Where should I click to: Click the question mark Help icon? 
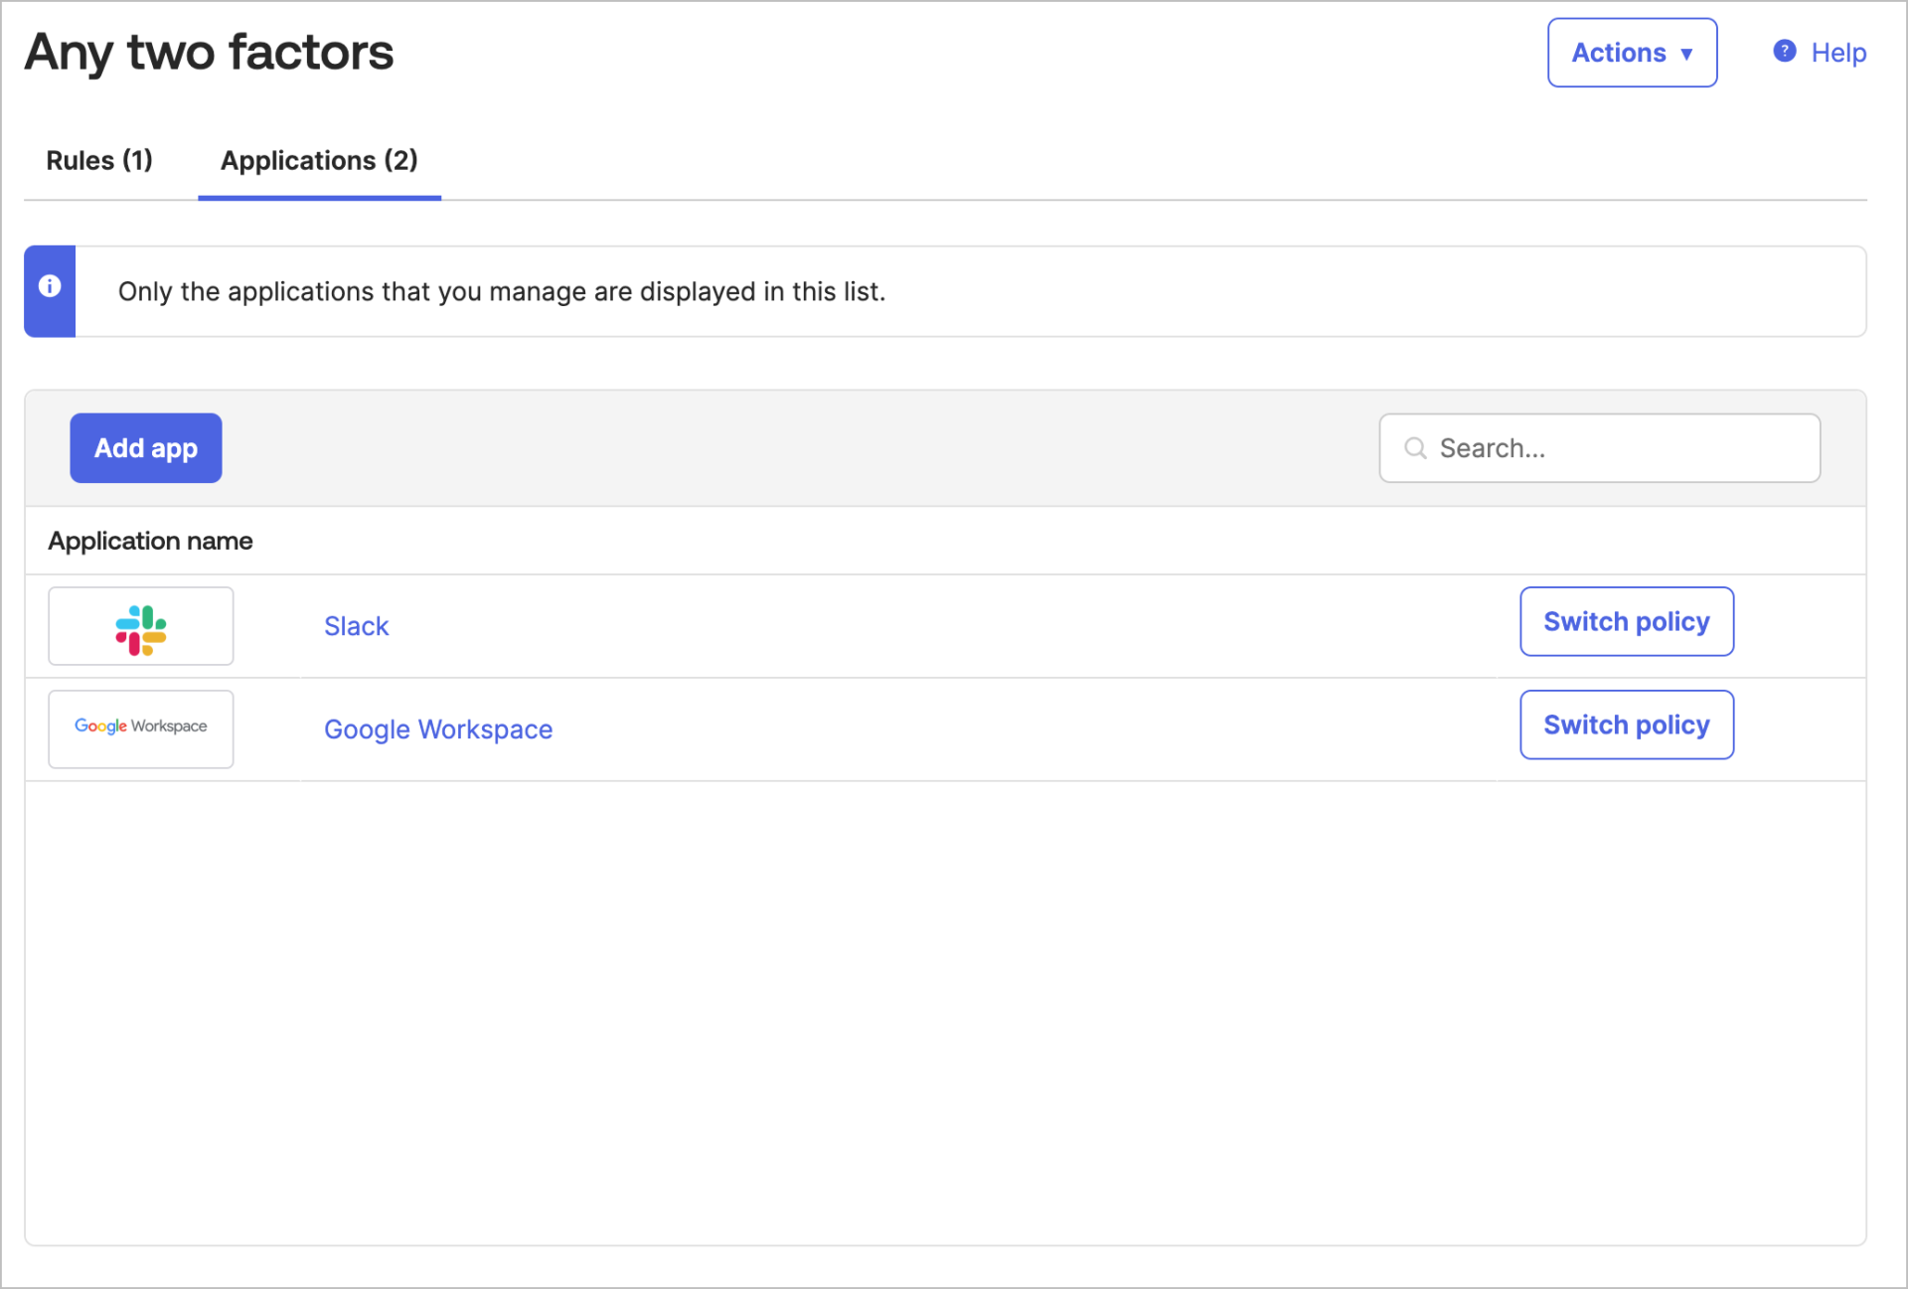(x=1784, y=52)
